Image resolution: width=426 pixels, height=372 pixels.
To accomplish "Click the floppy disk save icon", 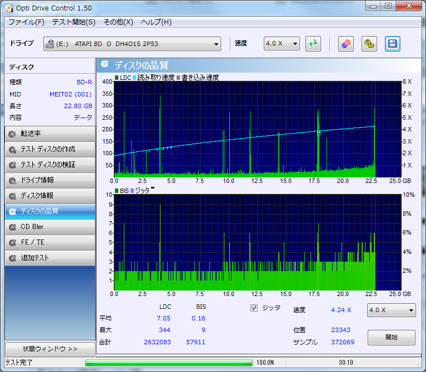I will click(x=392, y=44).
